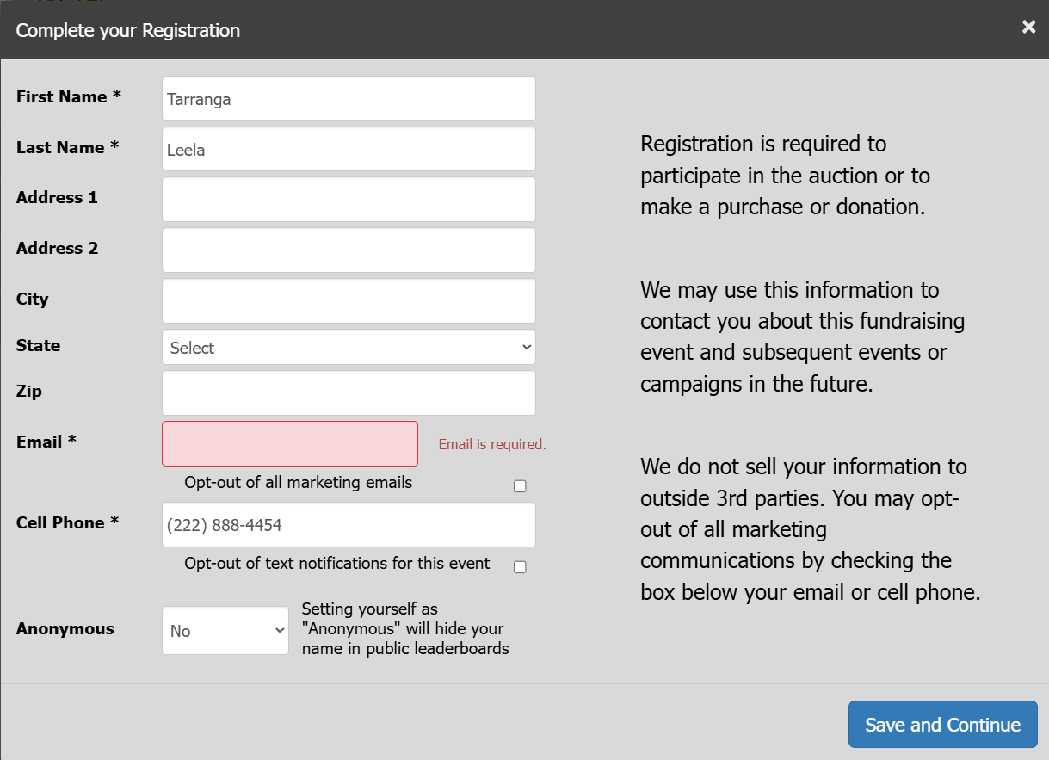This screenshot has height=760, width=1049.
Task: Click the First Name input field
Action: coord(349,99)
